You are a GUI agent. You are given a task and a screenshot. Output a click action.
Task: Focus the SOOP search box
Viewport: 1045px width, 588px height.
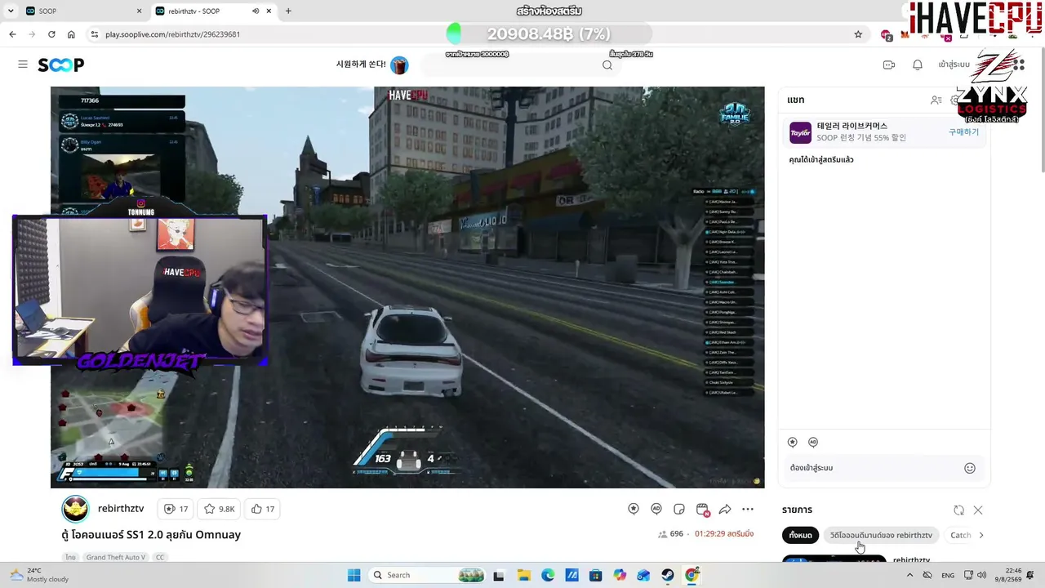[x=522, y=65]
